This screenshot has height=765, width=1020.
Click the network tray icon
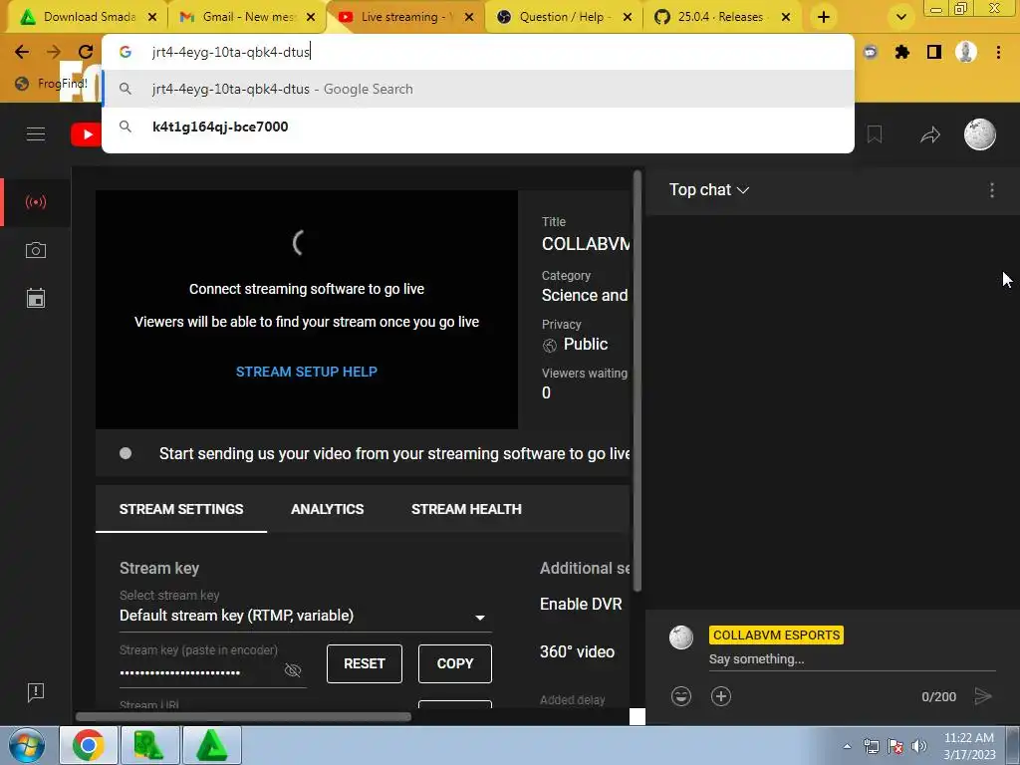tap(871, 746)
